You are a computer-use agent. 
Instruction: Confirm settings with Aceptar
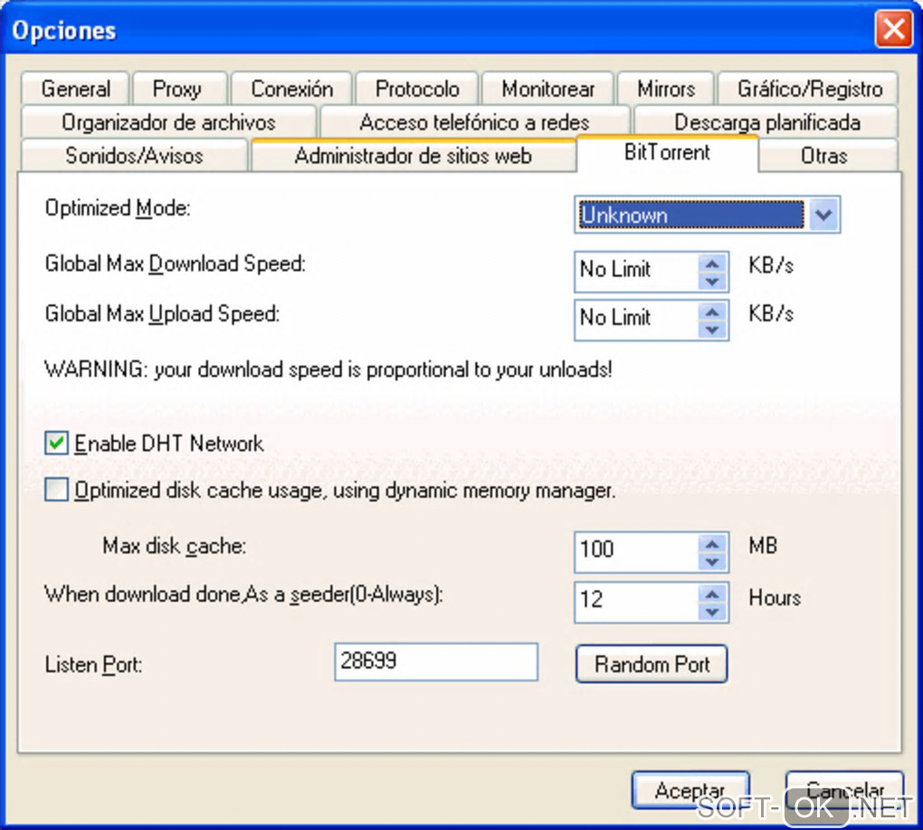point(690,790)
